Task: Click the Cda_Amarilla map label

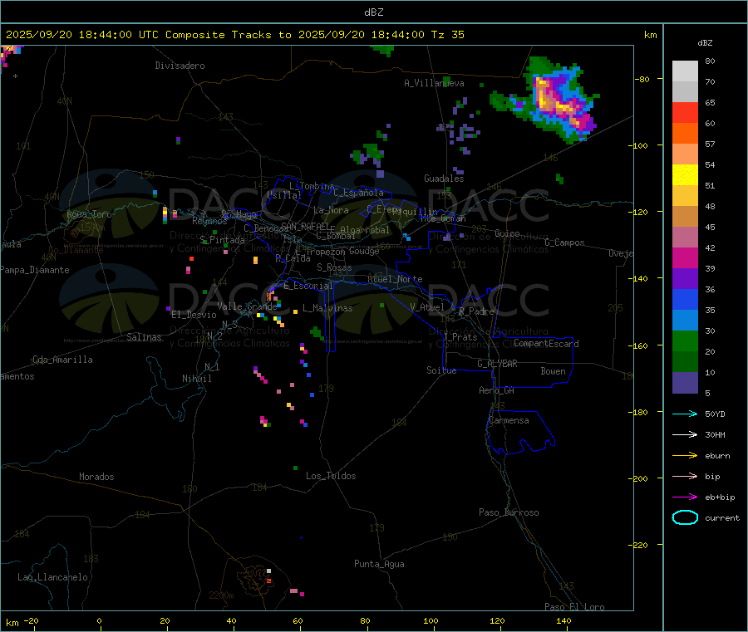Action: 62,360
